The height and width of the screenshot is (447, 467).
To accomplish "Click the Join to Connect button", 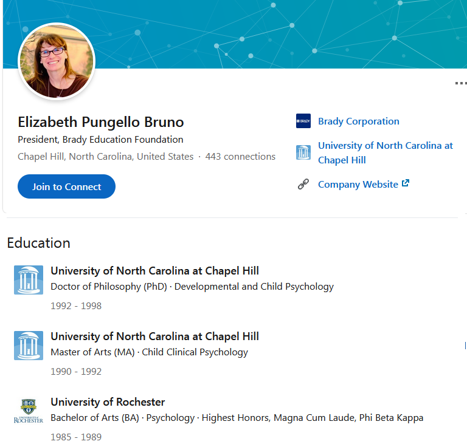I will pyautogui.click(x=66, y=186).
